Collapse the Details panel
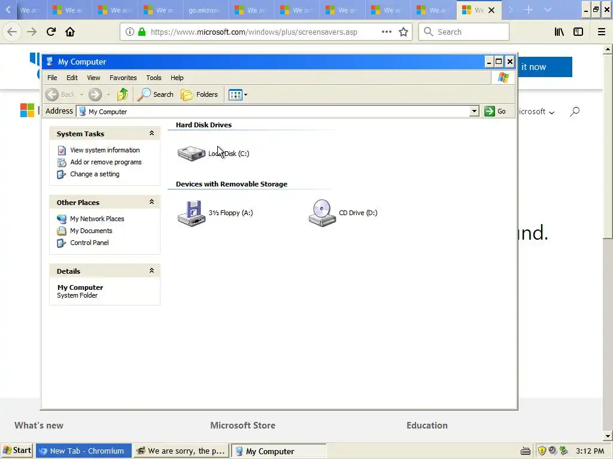The height and width of the screenshot is (459, 613). tap(151, 271)
